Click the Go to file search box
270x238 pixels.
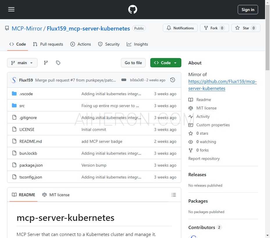point(133,63)
